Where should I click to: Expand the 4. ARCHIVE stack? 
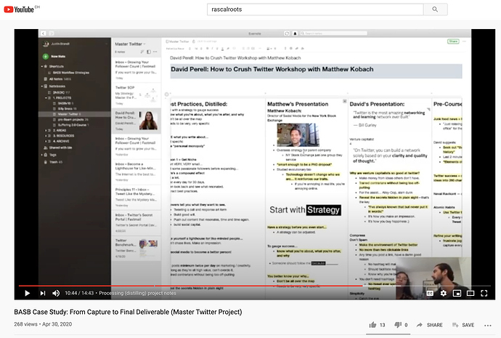[46, 141]
